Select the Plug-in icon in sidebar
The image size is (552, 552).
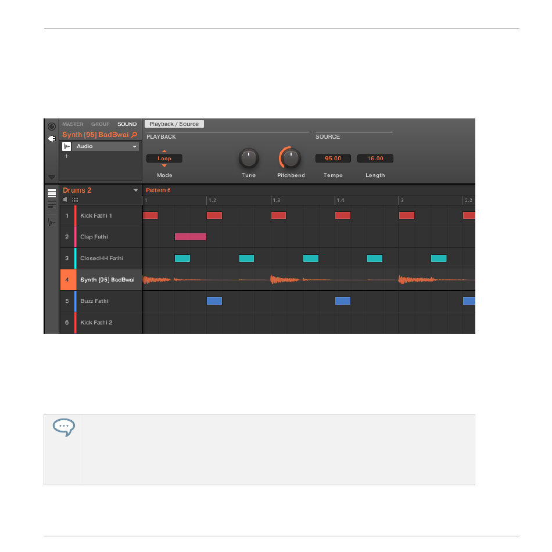(x=52, y=139)
